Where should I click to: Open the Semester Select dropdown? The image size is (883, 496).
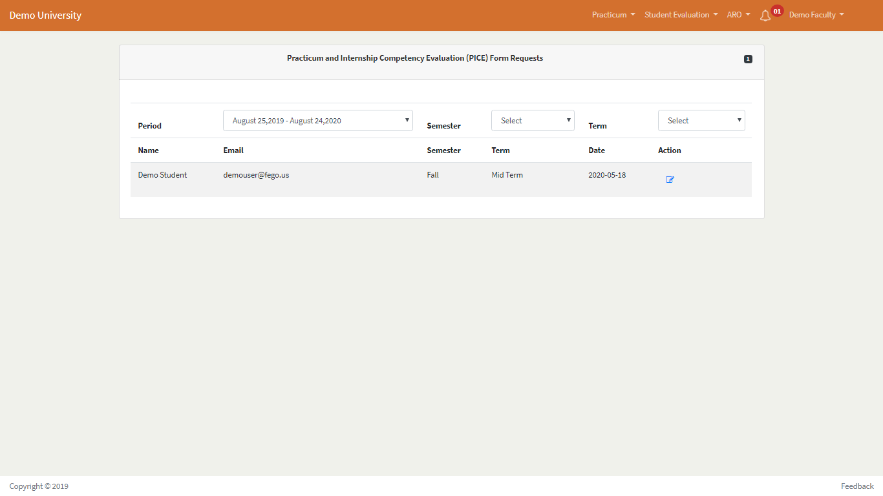(533, 120)
